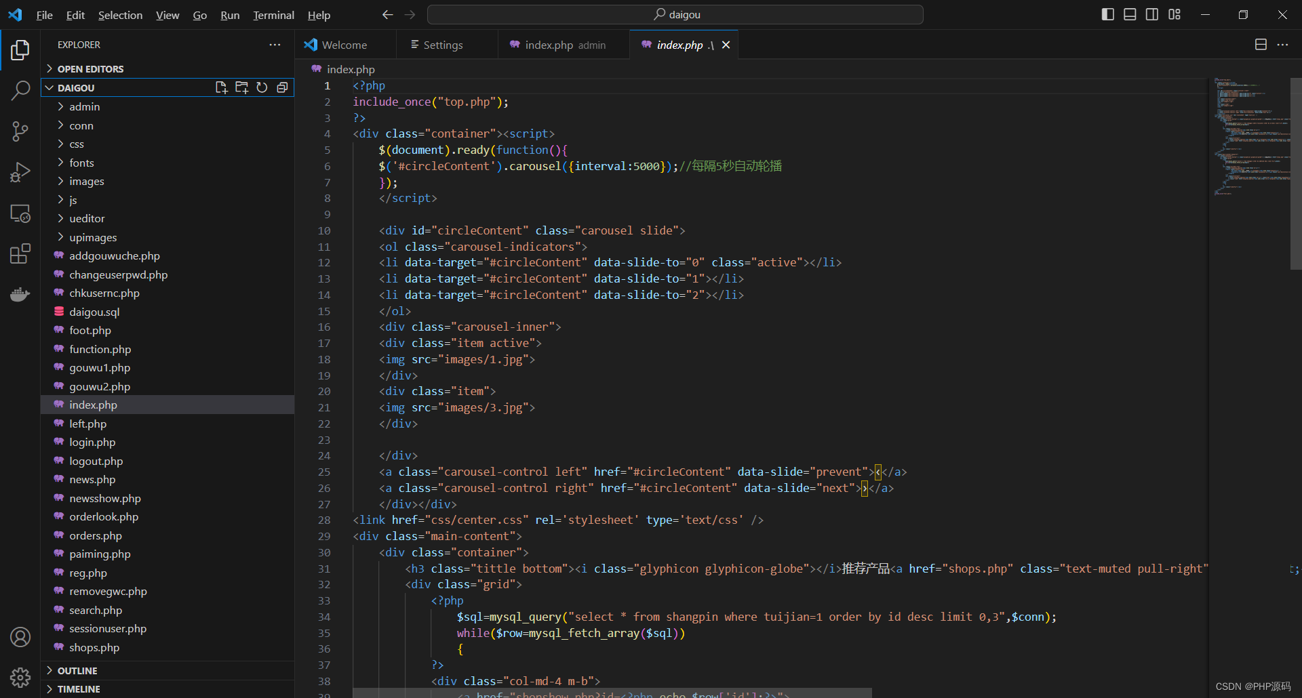The image size is (1302, 698).
Task: Click the daigou command center search box
Action: pyautogui.click(x=675, y=14)
